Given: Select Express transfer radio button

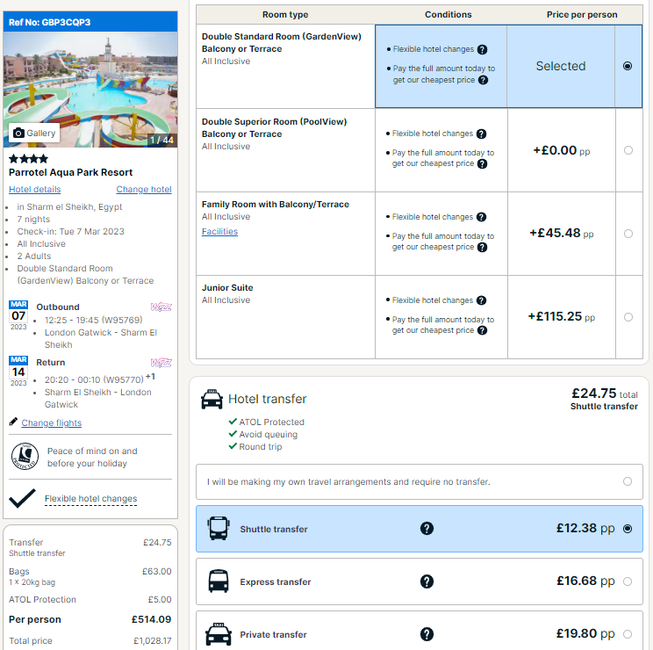Looking at the screenshot, I should coord(628,581).
